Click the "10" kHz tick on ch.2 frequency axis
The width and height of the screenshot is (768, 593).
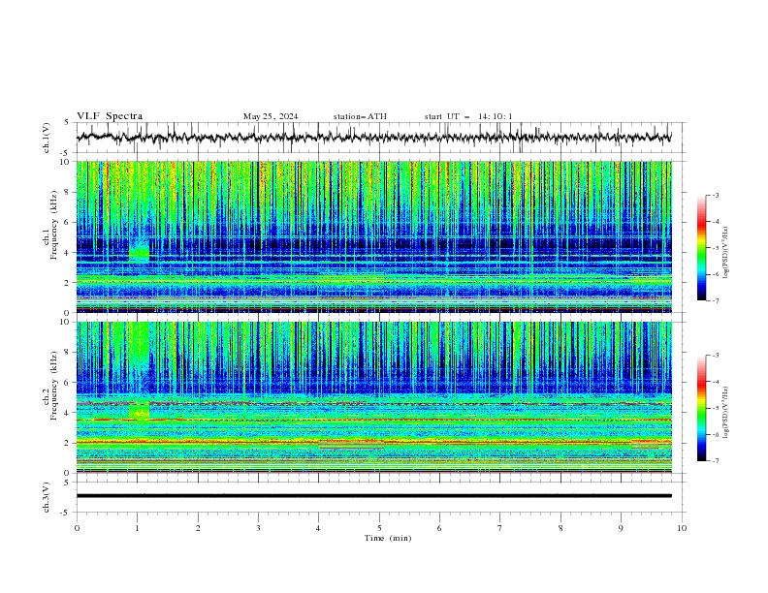click(x=67, y=322)
